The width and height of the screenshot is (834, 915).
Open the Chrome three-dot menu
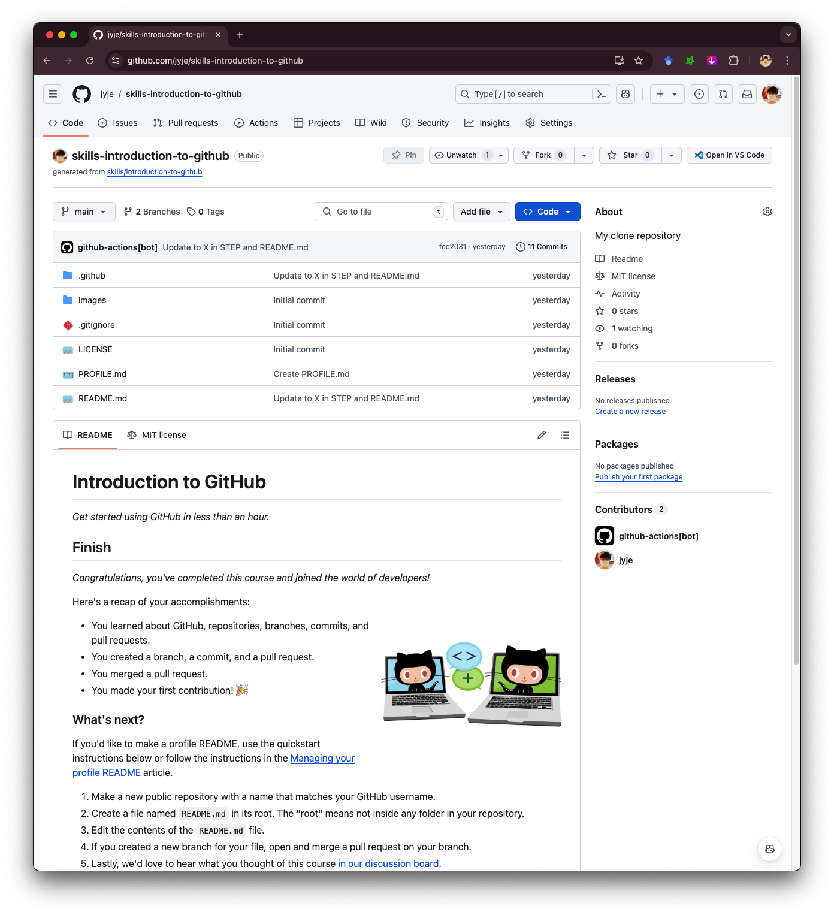(787, 61)
